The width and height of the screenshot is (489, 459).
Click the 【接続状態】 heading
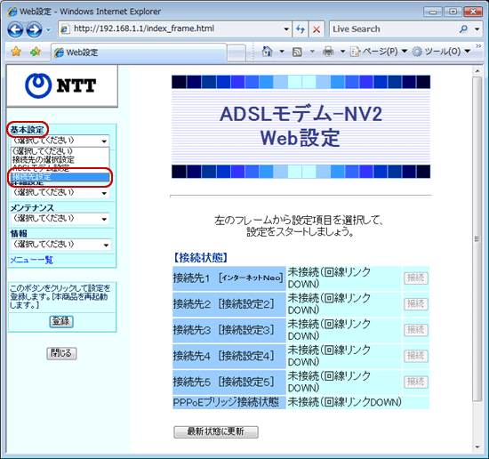pyautogui.click(x=201, y=258)
